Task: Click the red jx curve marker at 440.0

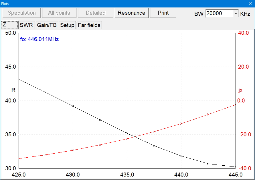Action: [x=181, y=123]
